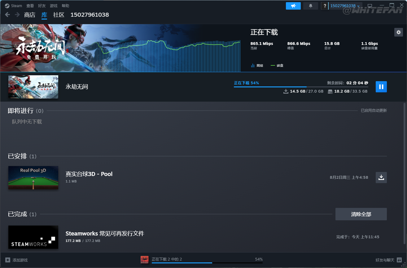
Task: Pause the 永劫无间 download
Action: [x=381, y=87]
